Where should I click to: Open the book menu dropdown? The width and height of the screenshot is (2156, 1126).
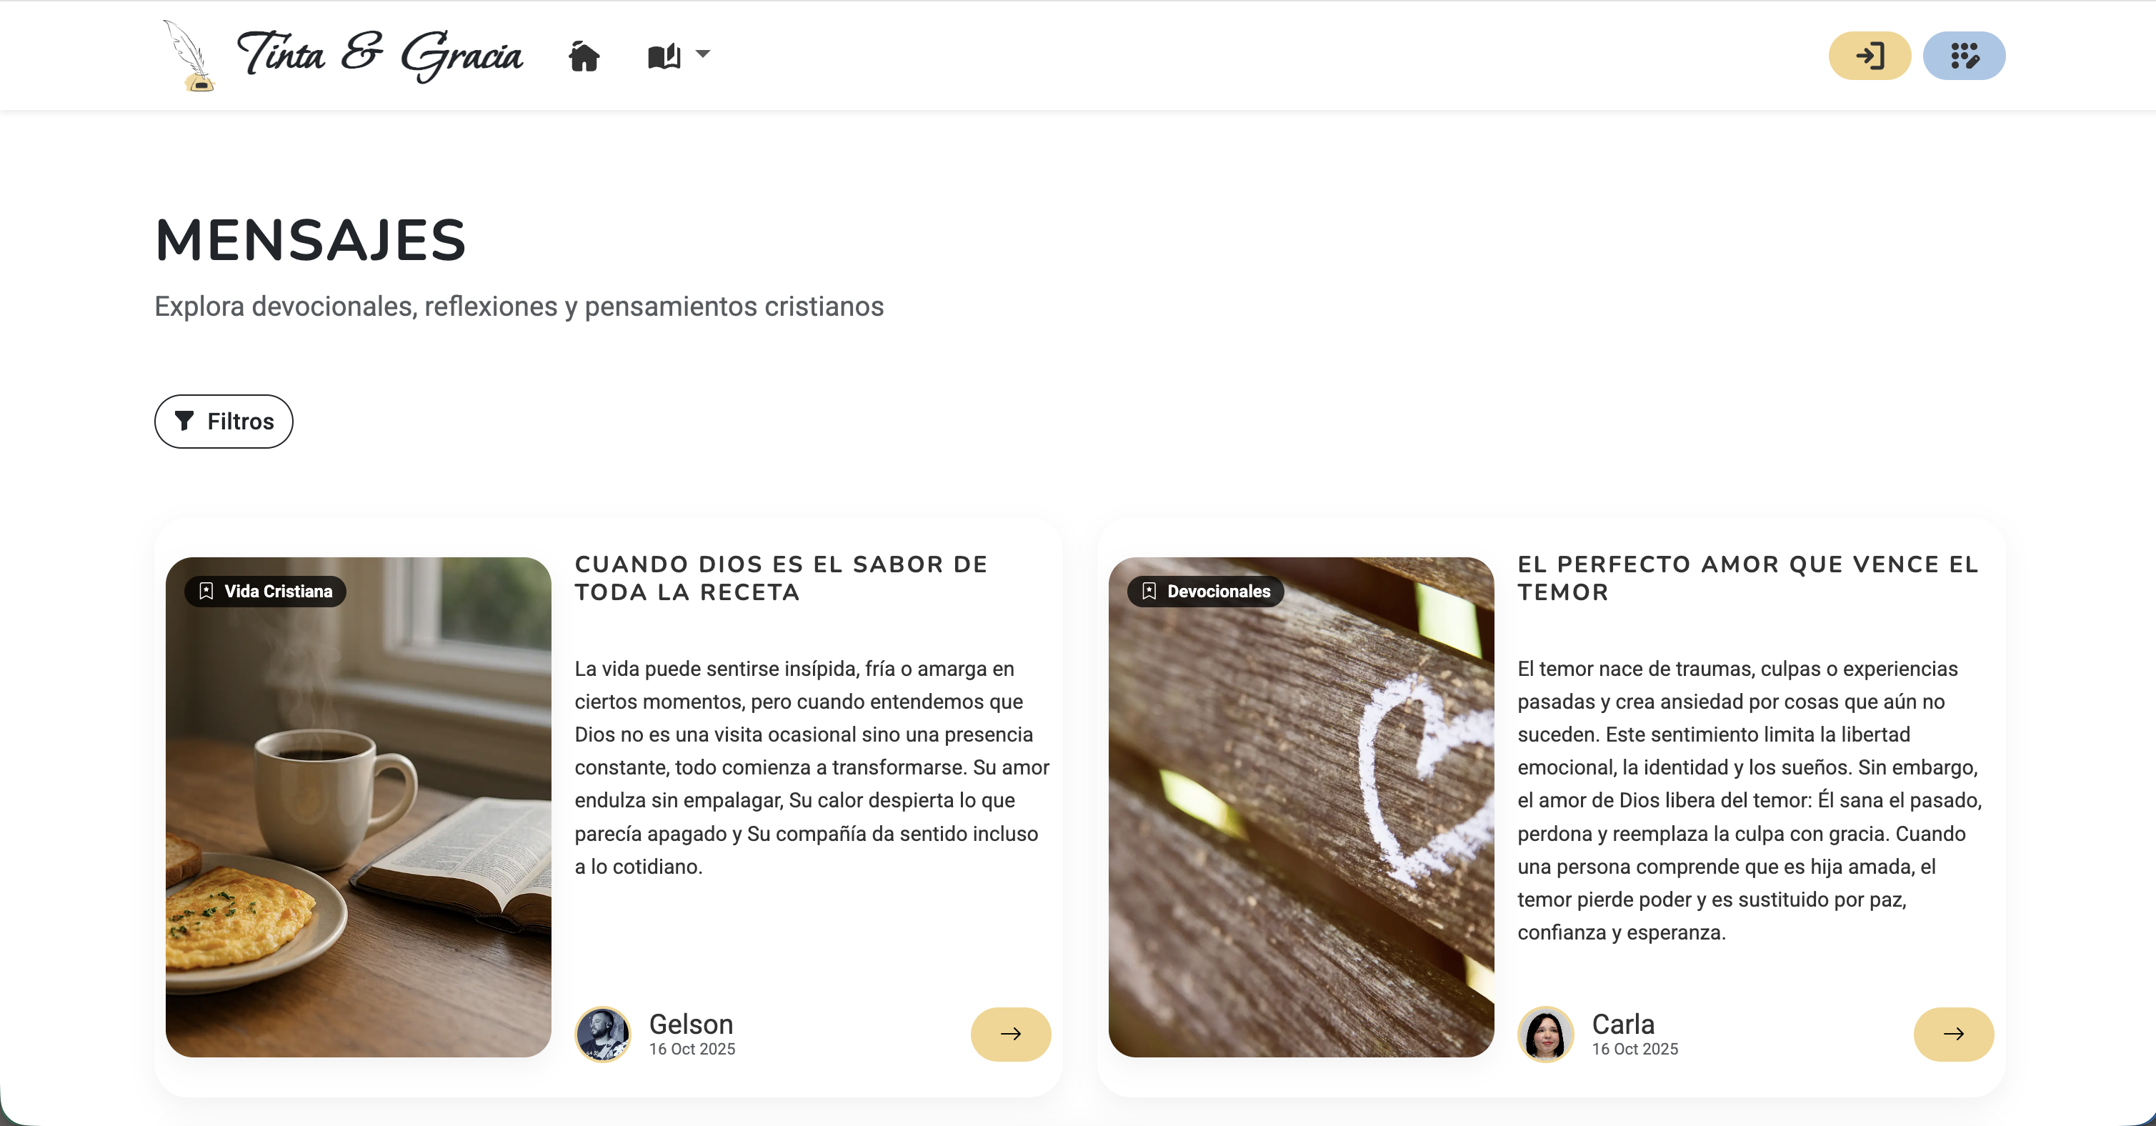coord(679,56)
